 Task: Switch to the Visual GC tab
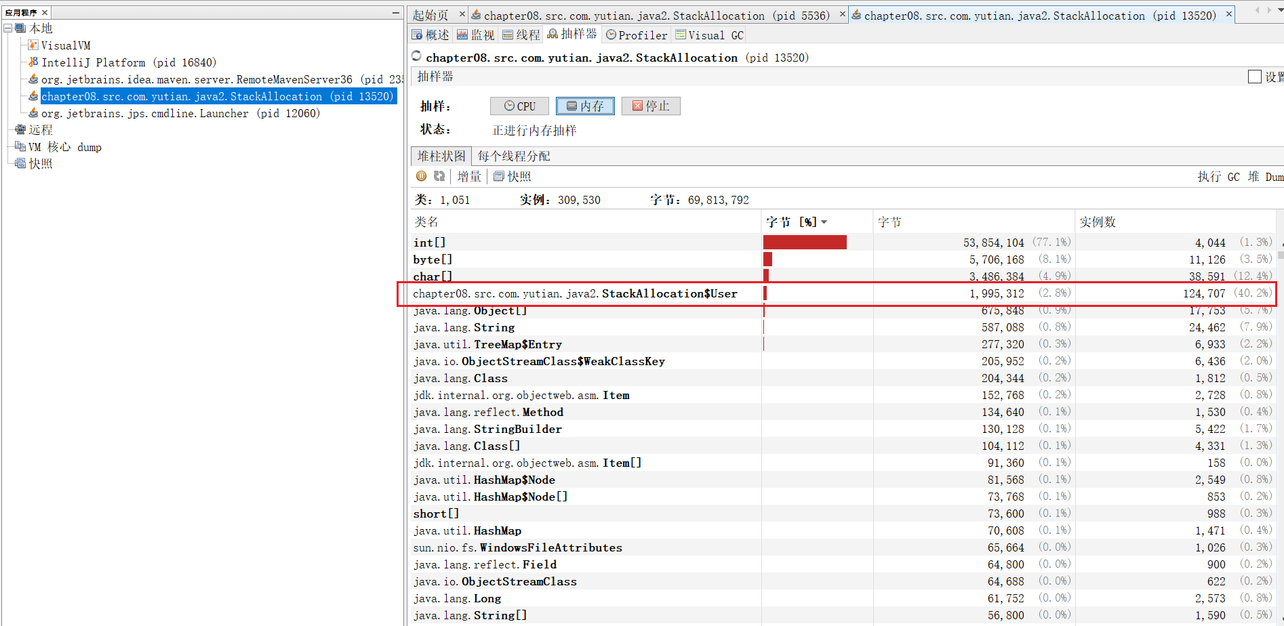pos(710,35)
